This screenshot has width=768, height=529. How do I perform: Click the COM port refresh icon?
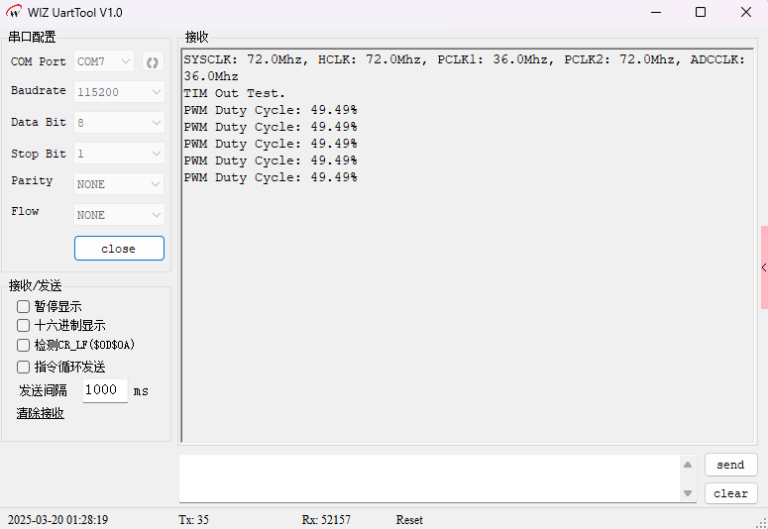pos(152,61)
